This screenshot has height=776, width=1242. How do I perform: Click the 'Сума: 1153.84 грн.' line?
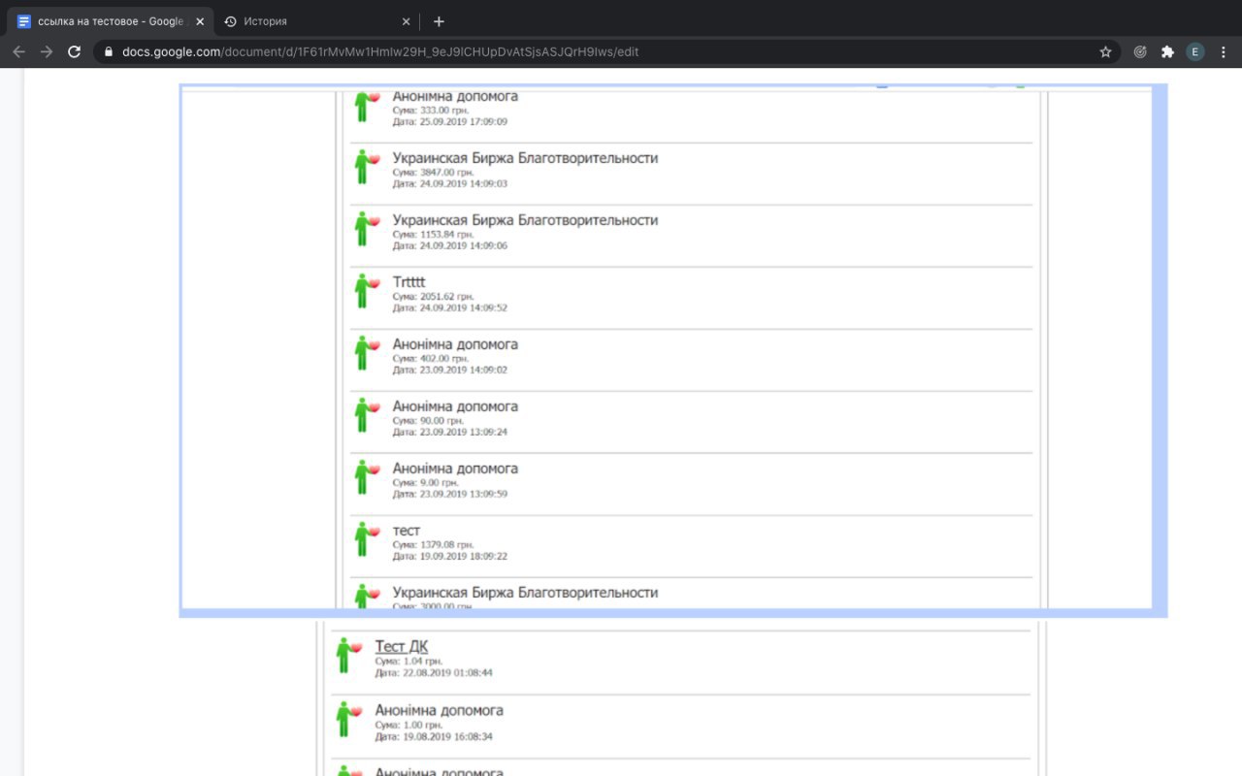tap(434, 235)
